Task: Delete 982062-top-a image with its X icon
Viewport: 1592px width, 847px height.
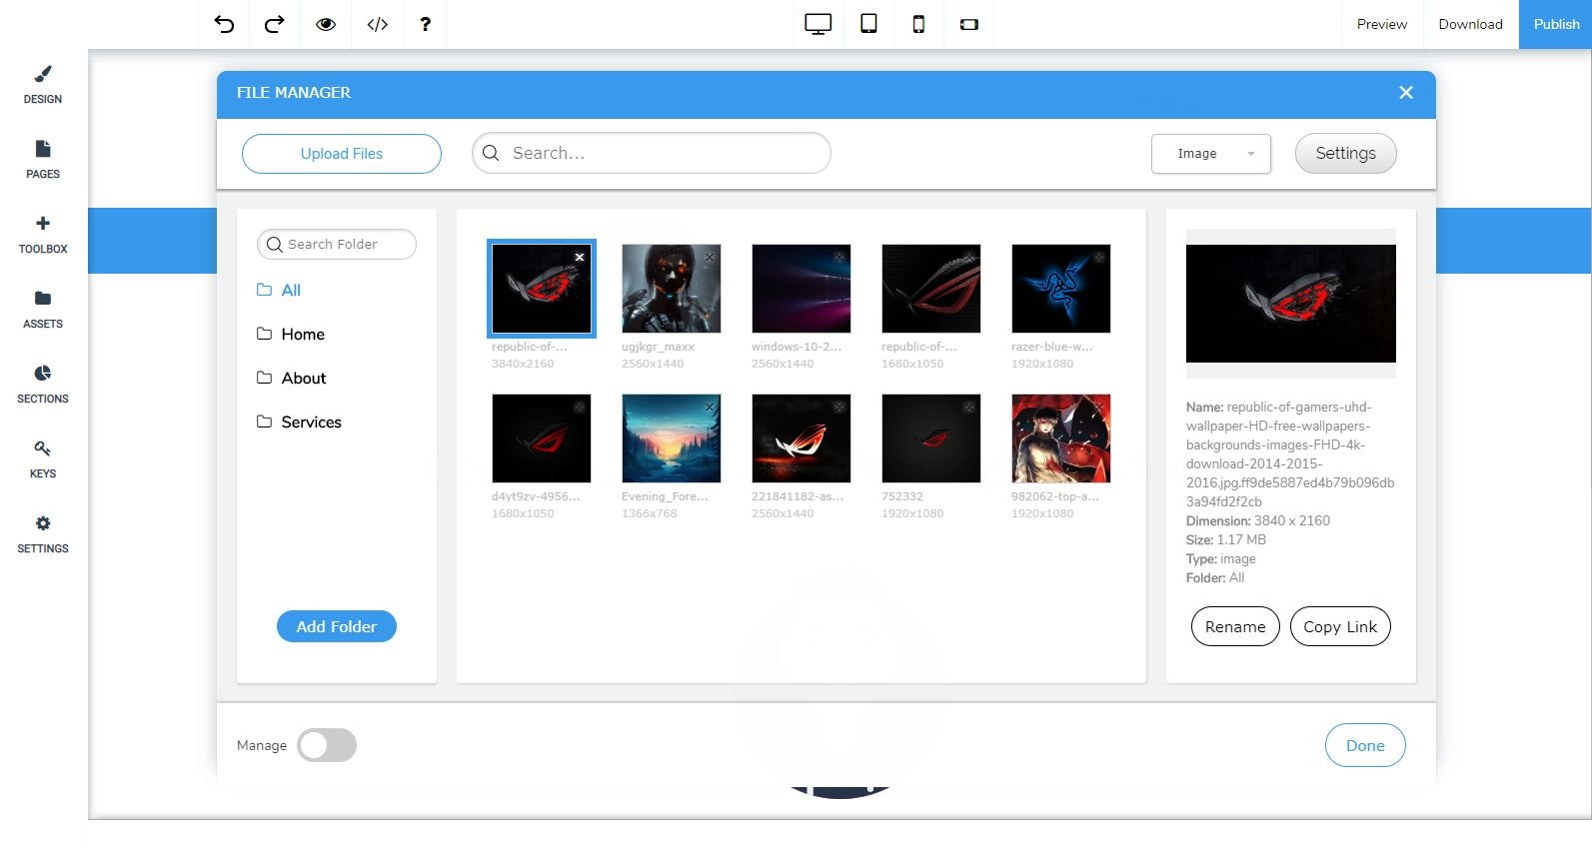Action: coord(1099,407)
